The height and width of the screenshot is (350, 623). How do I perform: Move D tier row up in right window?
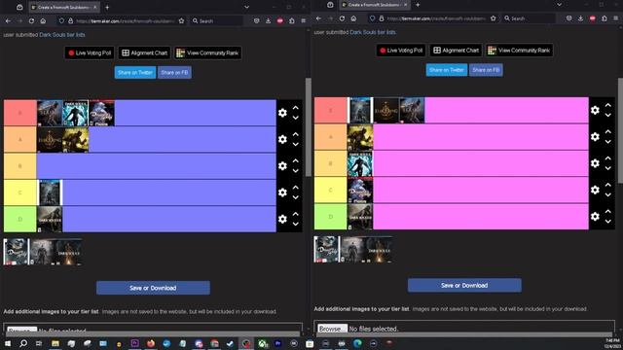click(607, 212)
